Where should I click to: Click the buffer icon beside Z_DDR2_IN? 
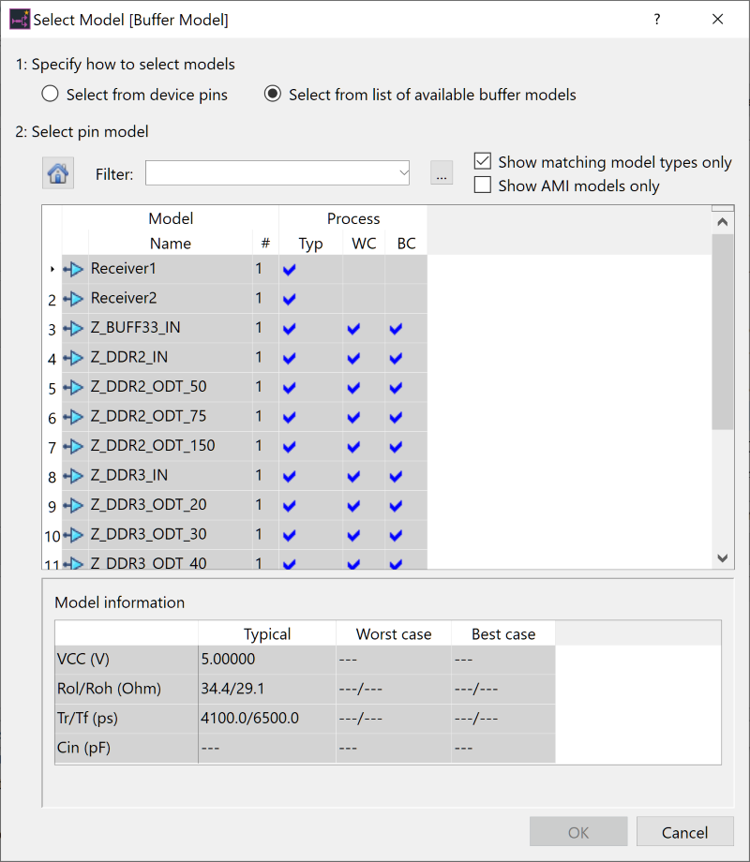coord(74,358)
